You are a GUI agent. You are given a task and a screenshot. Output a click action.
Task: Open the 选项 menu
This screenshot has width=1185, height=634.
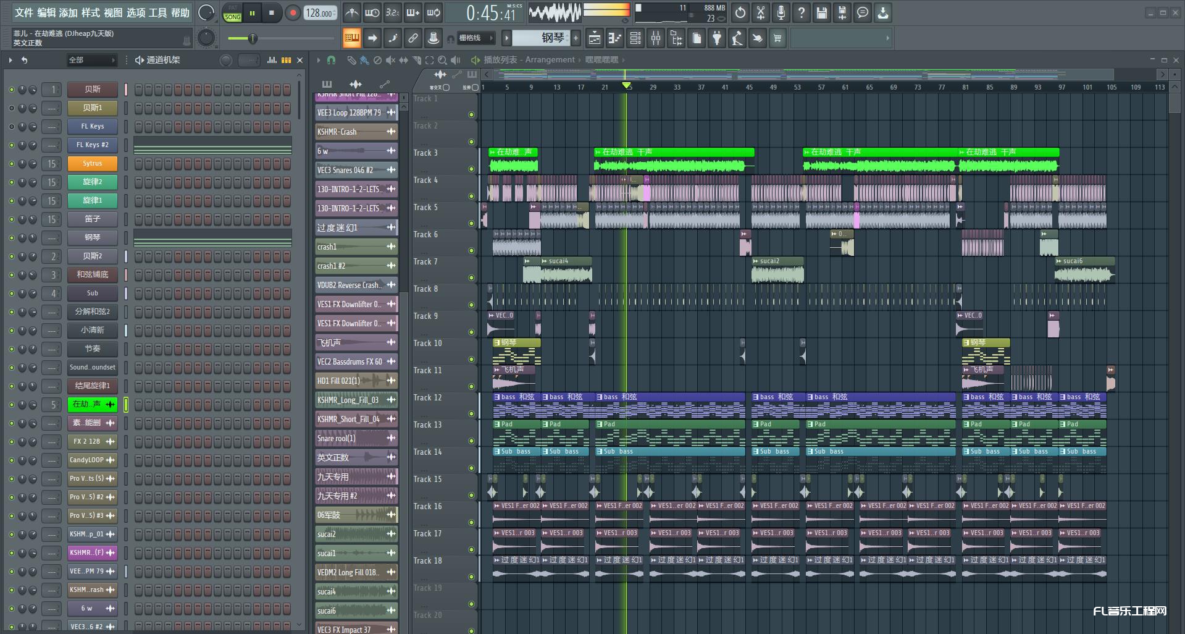136,13
